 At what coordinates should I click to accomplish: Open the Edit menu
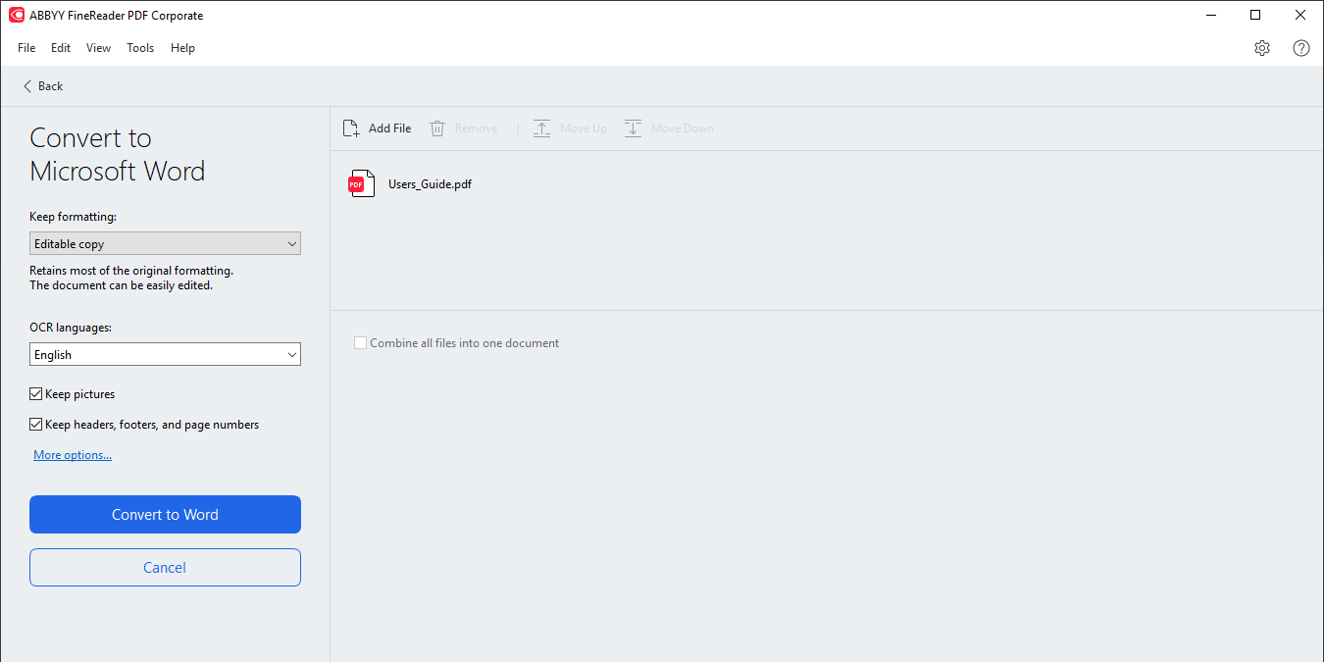(x=61, y=48)
